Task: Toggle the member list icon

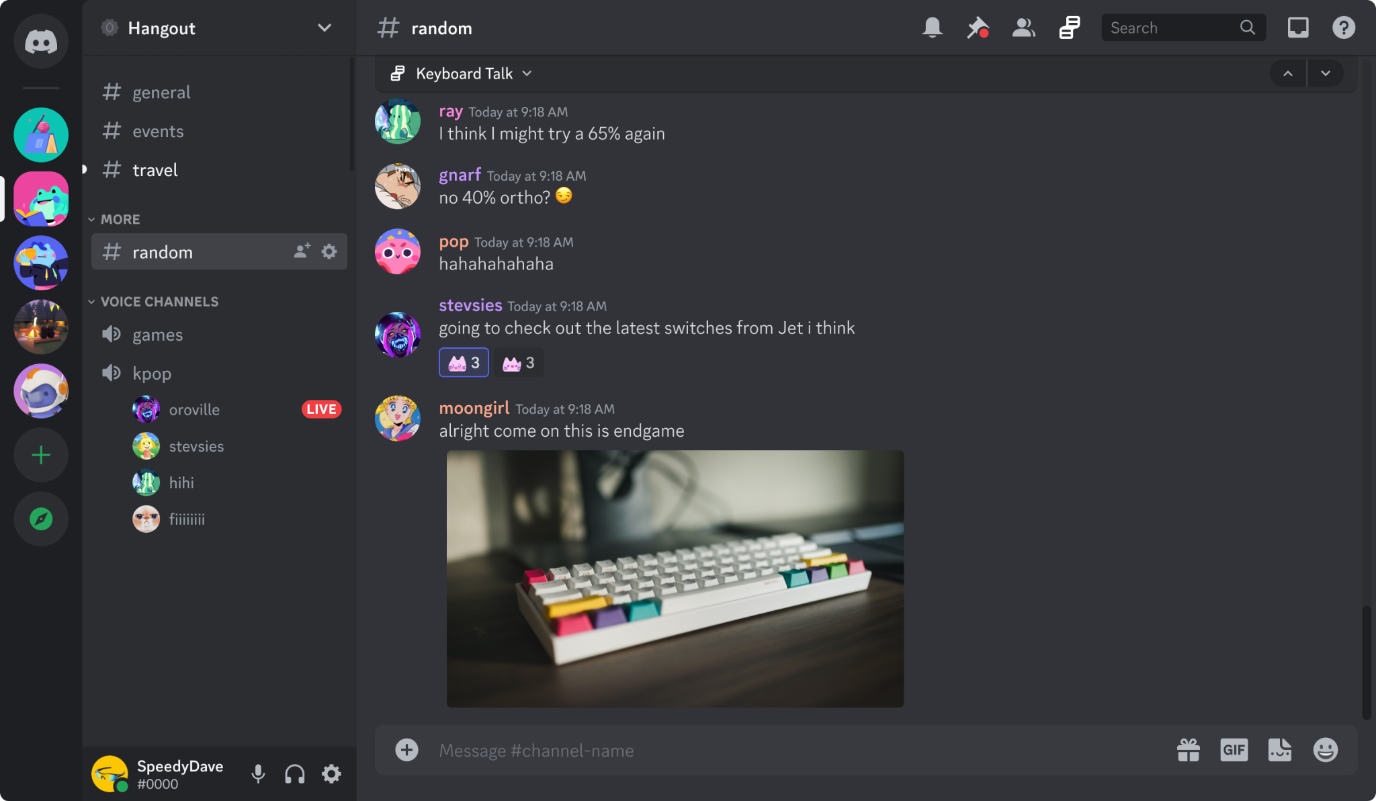Action: coord(1023,28)
